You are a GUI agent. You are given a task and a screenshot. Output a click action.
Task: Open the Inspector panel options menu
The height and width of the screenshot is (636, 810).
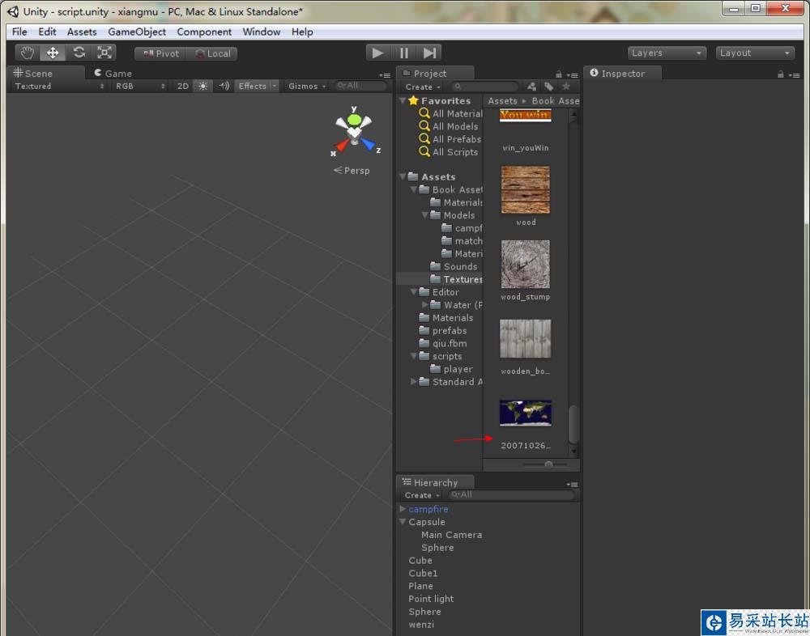point(795,75)
